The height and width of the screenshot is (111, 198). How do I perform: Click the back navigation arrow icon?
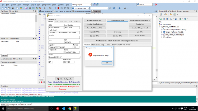(x=119, y=8)
